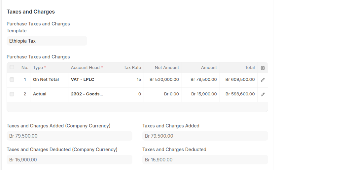Image resolution: width=349 pixels, height=170 pixels.
Task: Open Type dropdown showing Actual
Action: pos(49,94)
